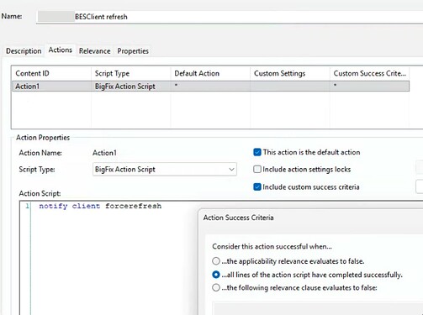Toggle 'Include custom success criteria' checkbox
Screen dimensions: 423x315
tap(257, 186)
